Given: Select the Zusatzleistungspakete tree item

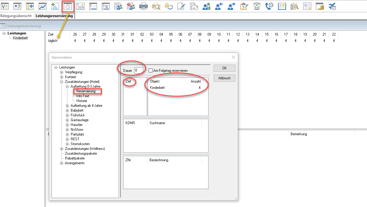Looking at the screenshot, I should (81, 153).
